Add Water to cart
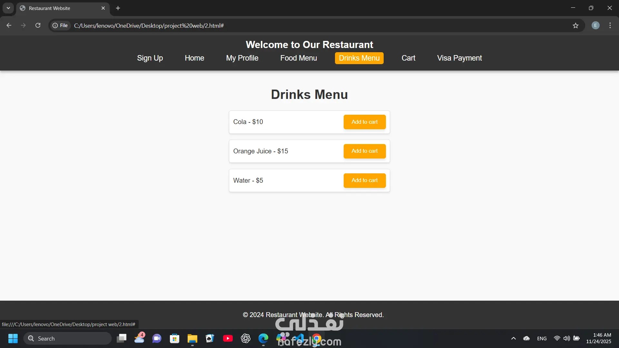This screenshot has height=348, width=619. (x=364, y=180)
